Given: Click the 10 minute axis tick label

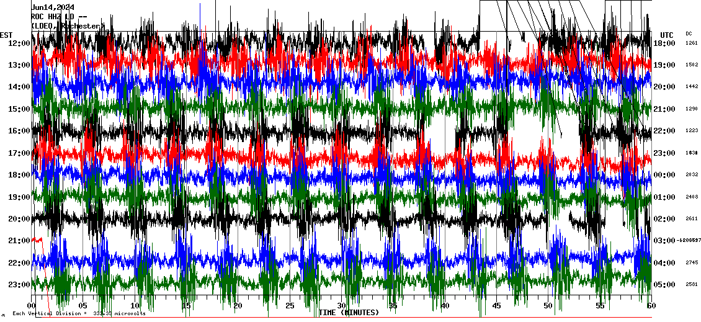Looking at the screenshot, I should 135,306.
